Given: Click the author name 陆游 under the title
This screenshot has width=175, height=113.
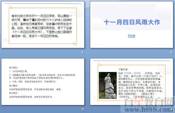Looking at the screenshot, I should [x=132, y=36].
